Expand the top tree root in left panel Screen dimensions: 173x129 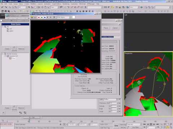tap(3, 27)
